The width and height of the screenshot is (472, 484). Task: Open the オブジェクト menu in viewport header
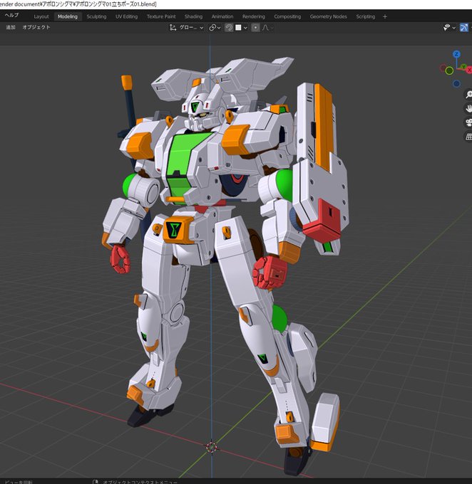click(36, 27)
